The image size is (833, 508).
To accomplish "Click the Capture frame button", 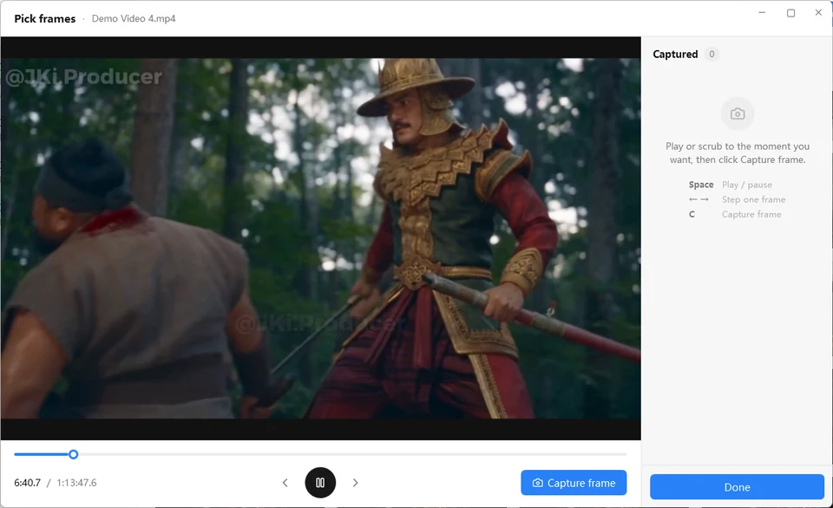I will (574, 483).
